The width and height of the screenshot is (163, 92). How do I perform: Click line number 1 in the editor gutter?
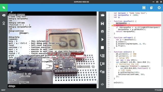pyautogui.click(x=109, y=13)
